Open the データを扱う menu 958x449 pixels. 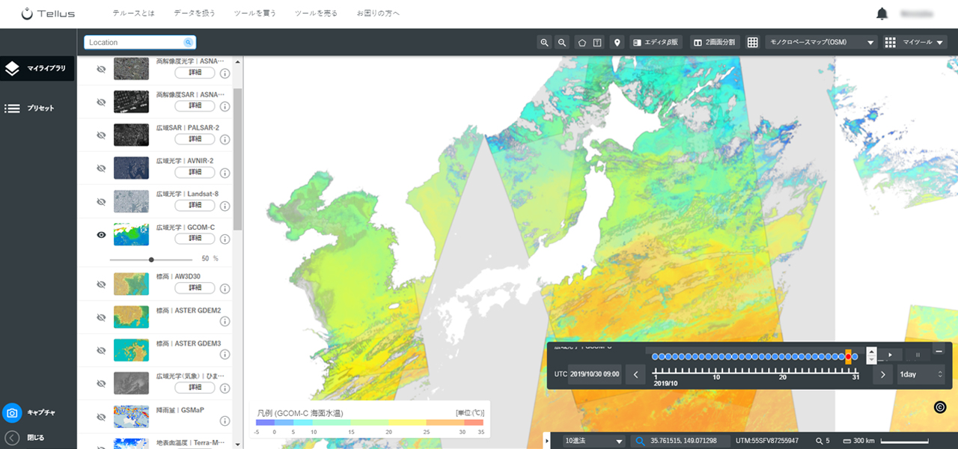(x=194, y=13)
